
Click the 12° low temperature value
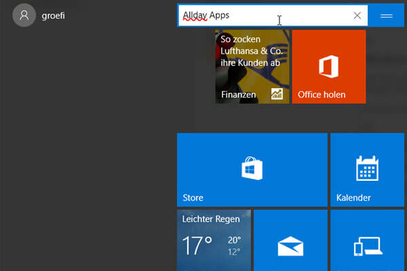[x=234, y=252]
